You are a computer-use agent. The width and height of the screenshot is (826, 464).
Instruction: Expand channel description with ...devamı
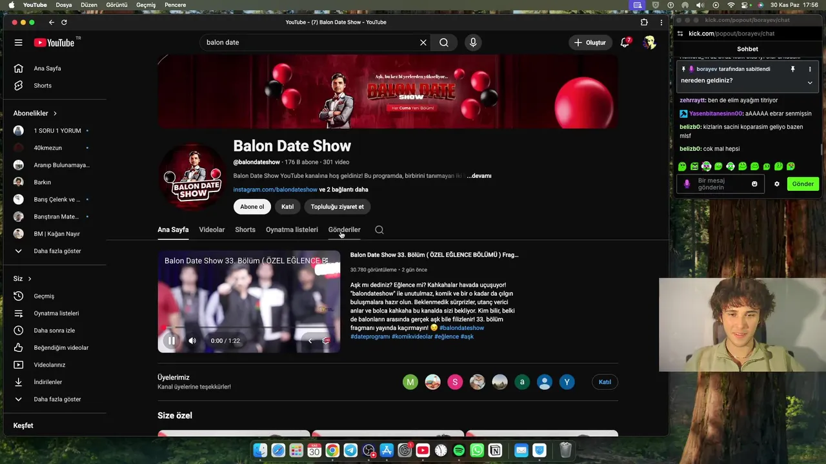479,176
